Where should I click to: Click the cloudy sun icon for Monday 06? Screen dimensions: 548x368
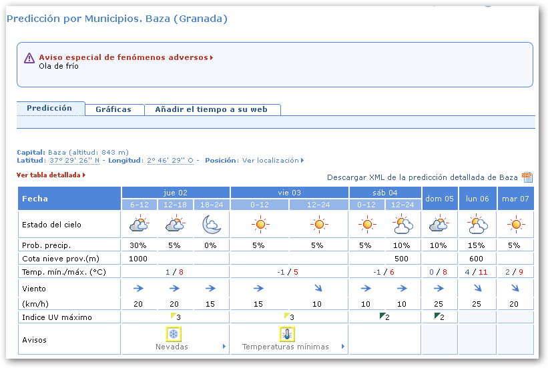(477, 225)
